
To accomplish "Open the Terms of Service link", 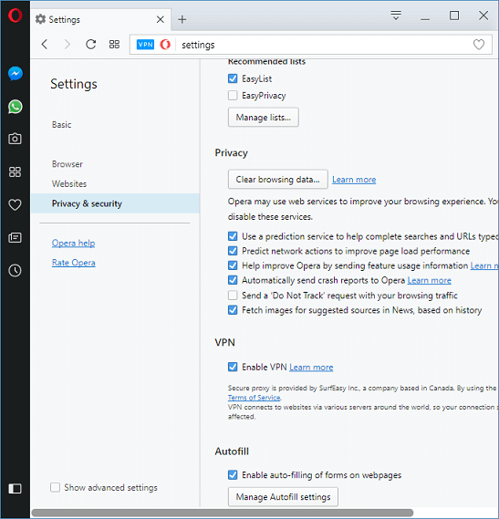I will point(254,398).
